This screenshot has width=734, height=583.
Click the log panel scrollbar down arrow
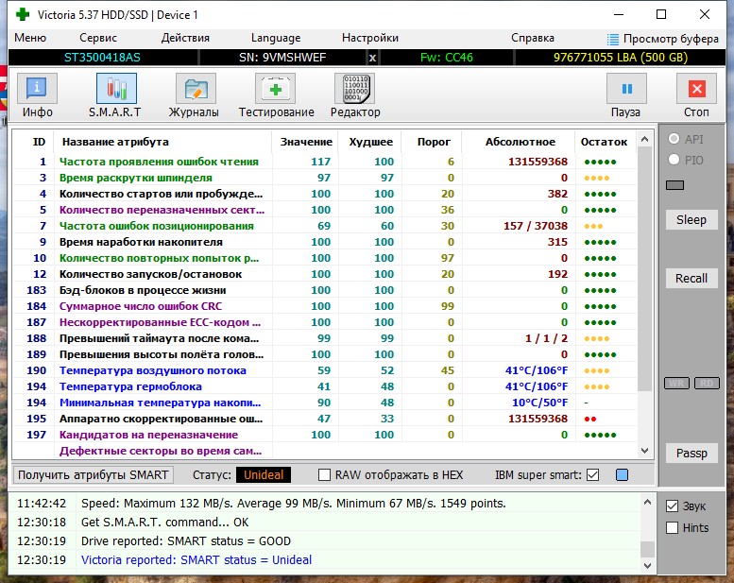pyautogui.click(x=647, y=566)
